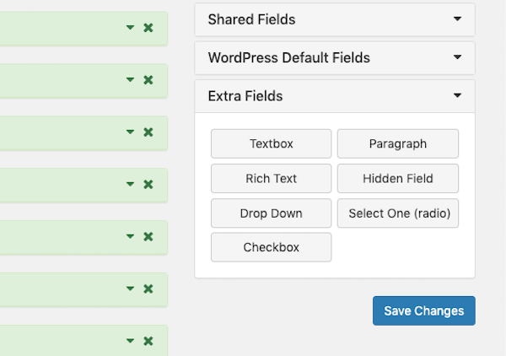Expand options of the bottommost green field row
Screen dimensions: 506x356
[x=130, y=341]
